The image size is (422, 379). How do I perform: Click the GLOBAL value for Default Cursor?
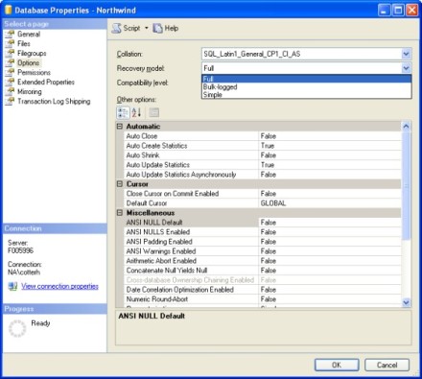coord(273,203)
